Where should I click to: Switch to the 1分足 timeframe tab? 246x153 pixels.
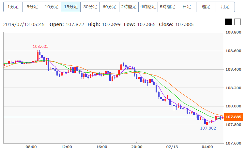[13, 7]
